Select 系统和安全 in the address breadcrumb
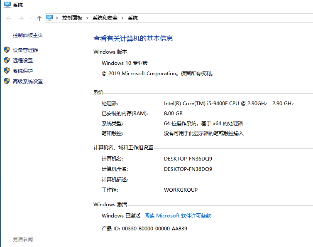The image size is (313, 247). [x=105, y=18]
